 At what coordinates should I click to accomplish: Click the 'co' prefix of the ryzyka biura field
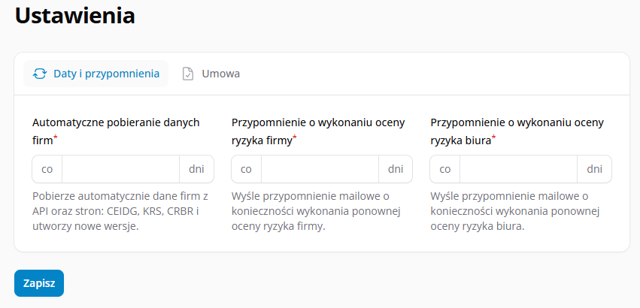[445, 169]
